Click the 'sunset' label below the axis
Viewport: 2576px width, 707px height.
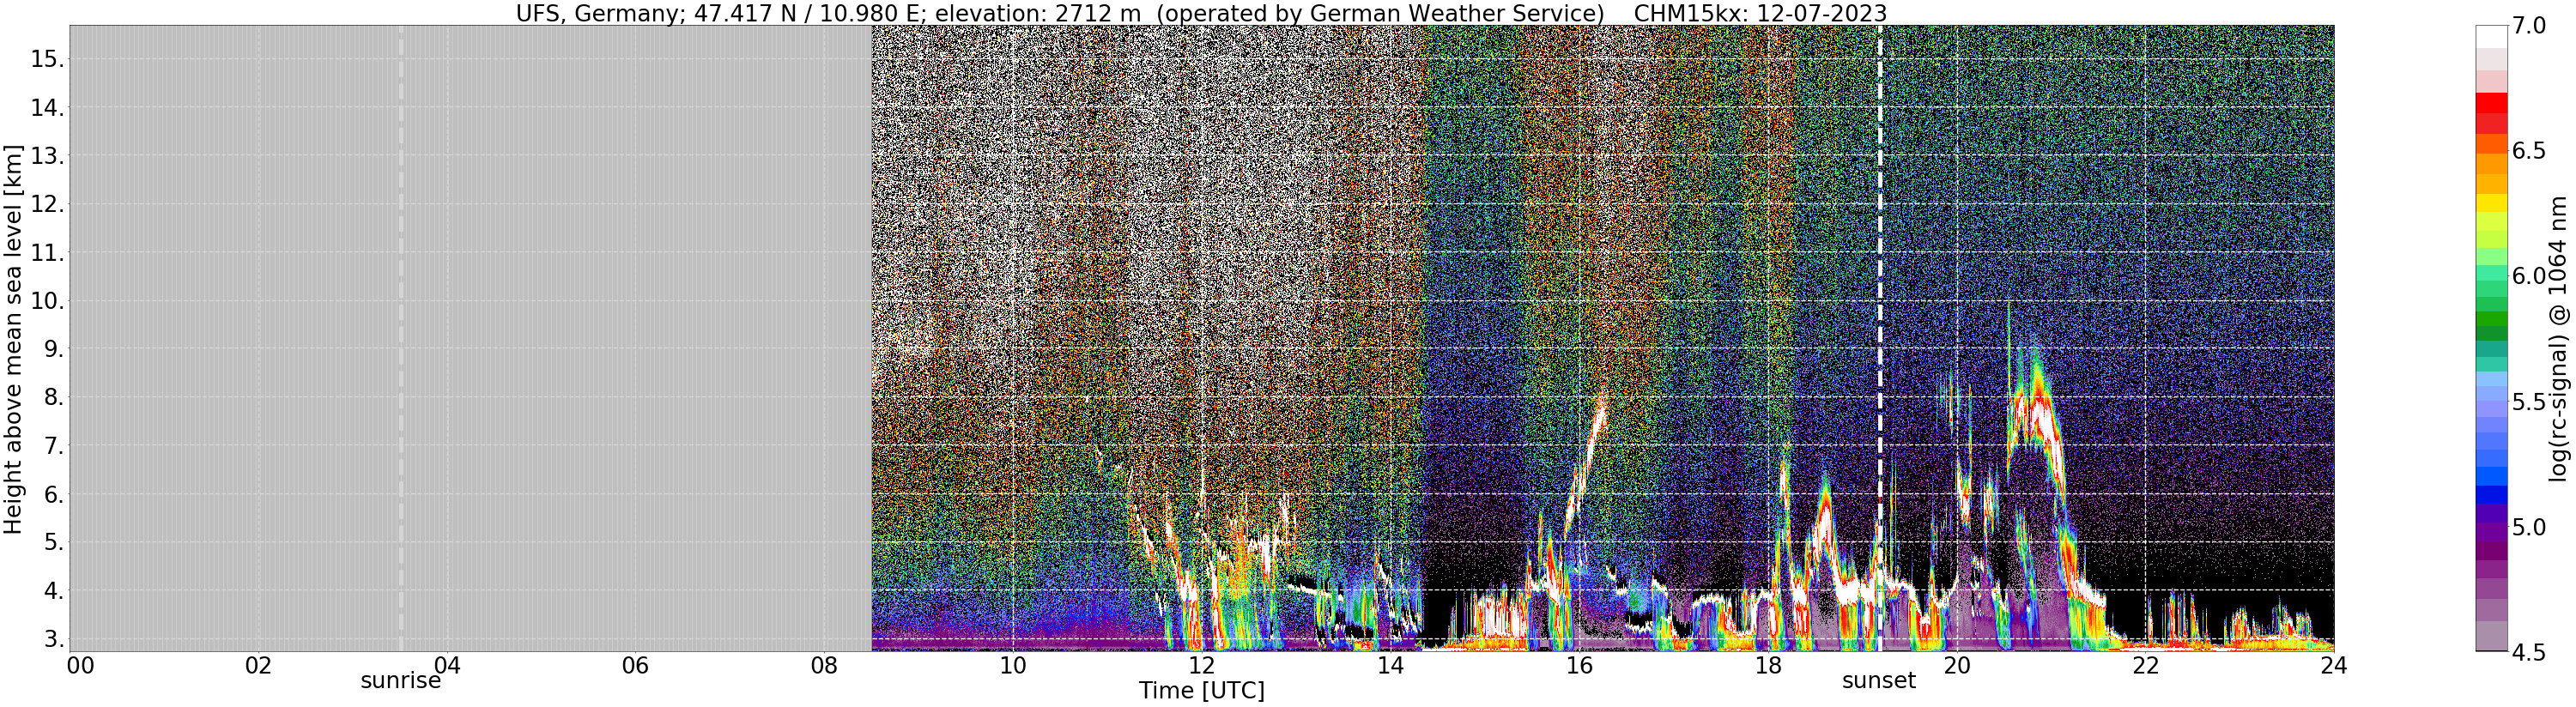coord(1879,681)
